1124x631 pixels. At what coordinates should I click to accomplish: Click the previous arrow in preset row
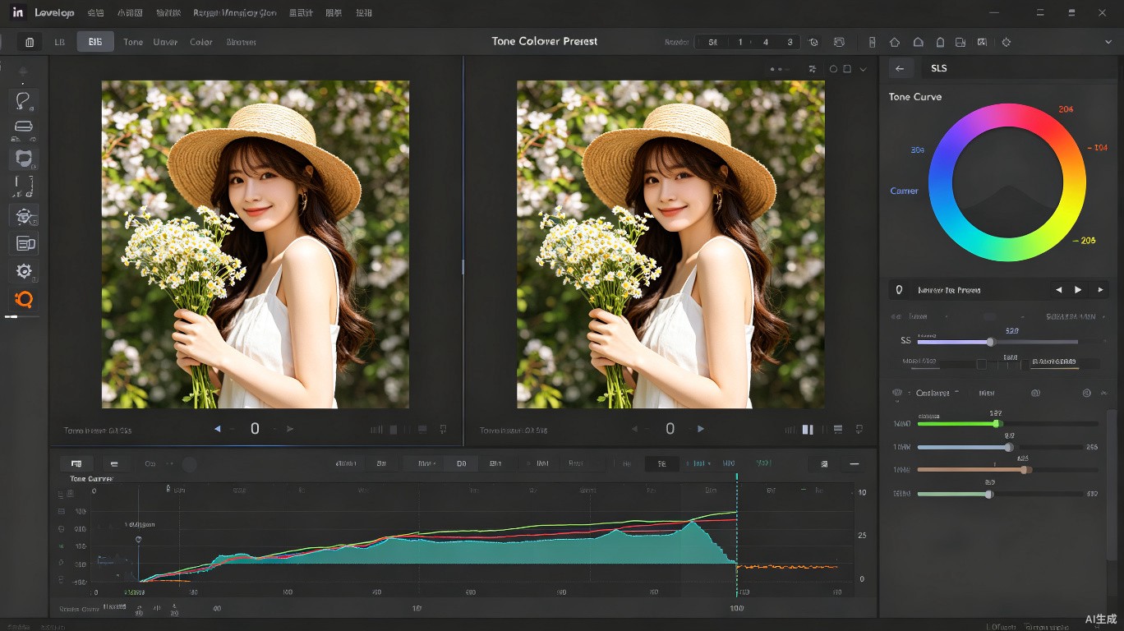(1058, 290)
